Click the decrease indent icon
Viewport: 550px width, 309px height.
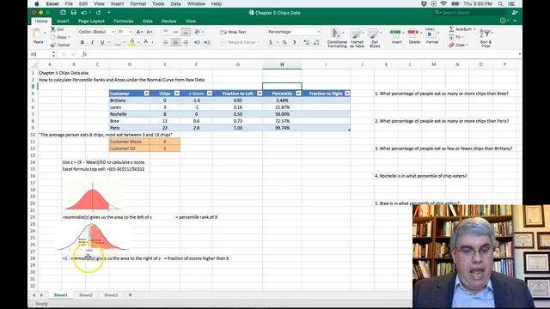(x=197, y=42)
